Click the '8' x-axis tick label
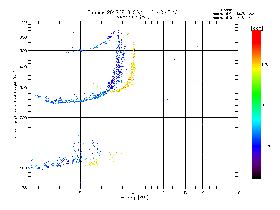The width and height of the screenshot is (280, 210). [x=185, y=193]
